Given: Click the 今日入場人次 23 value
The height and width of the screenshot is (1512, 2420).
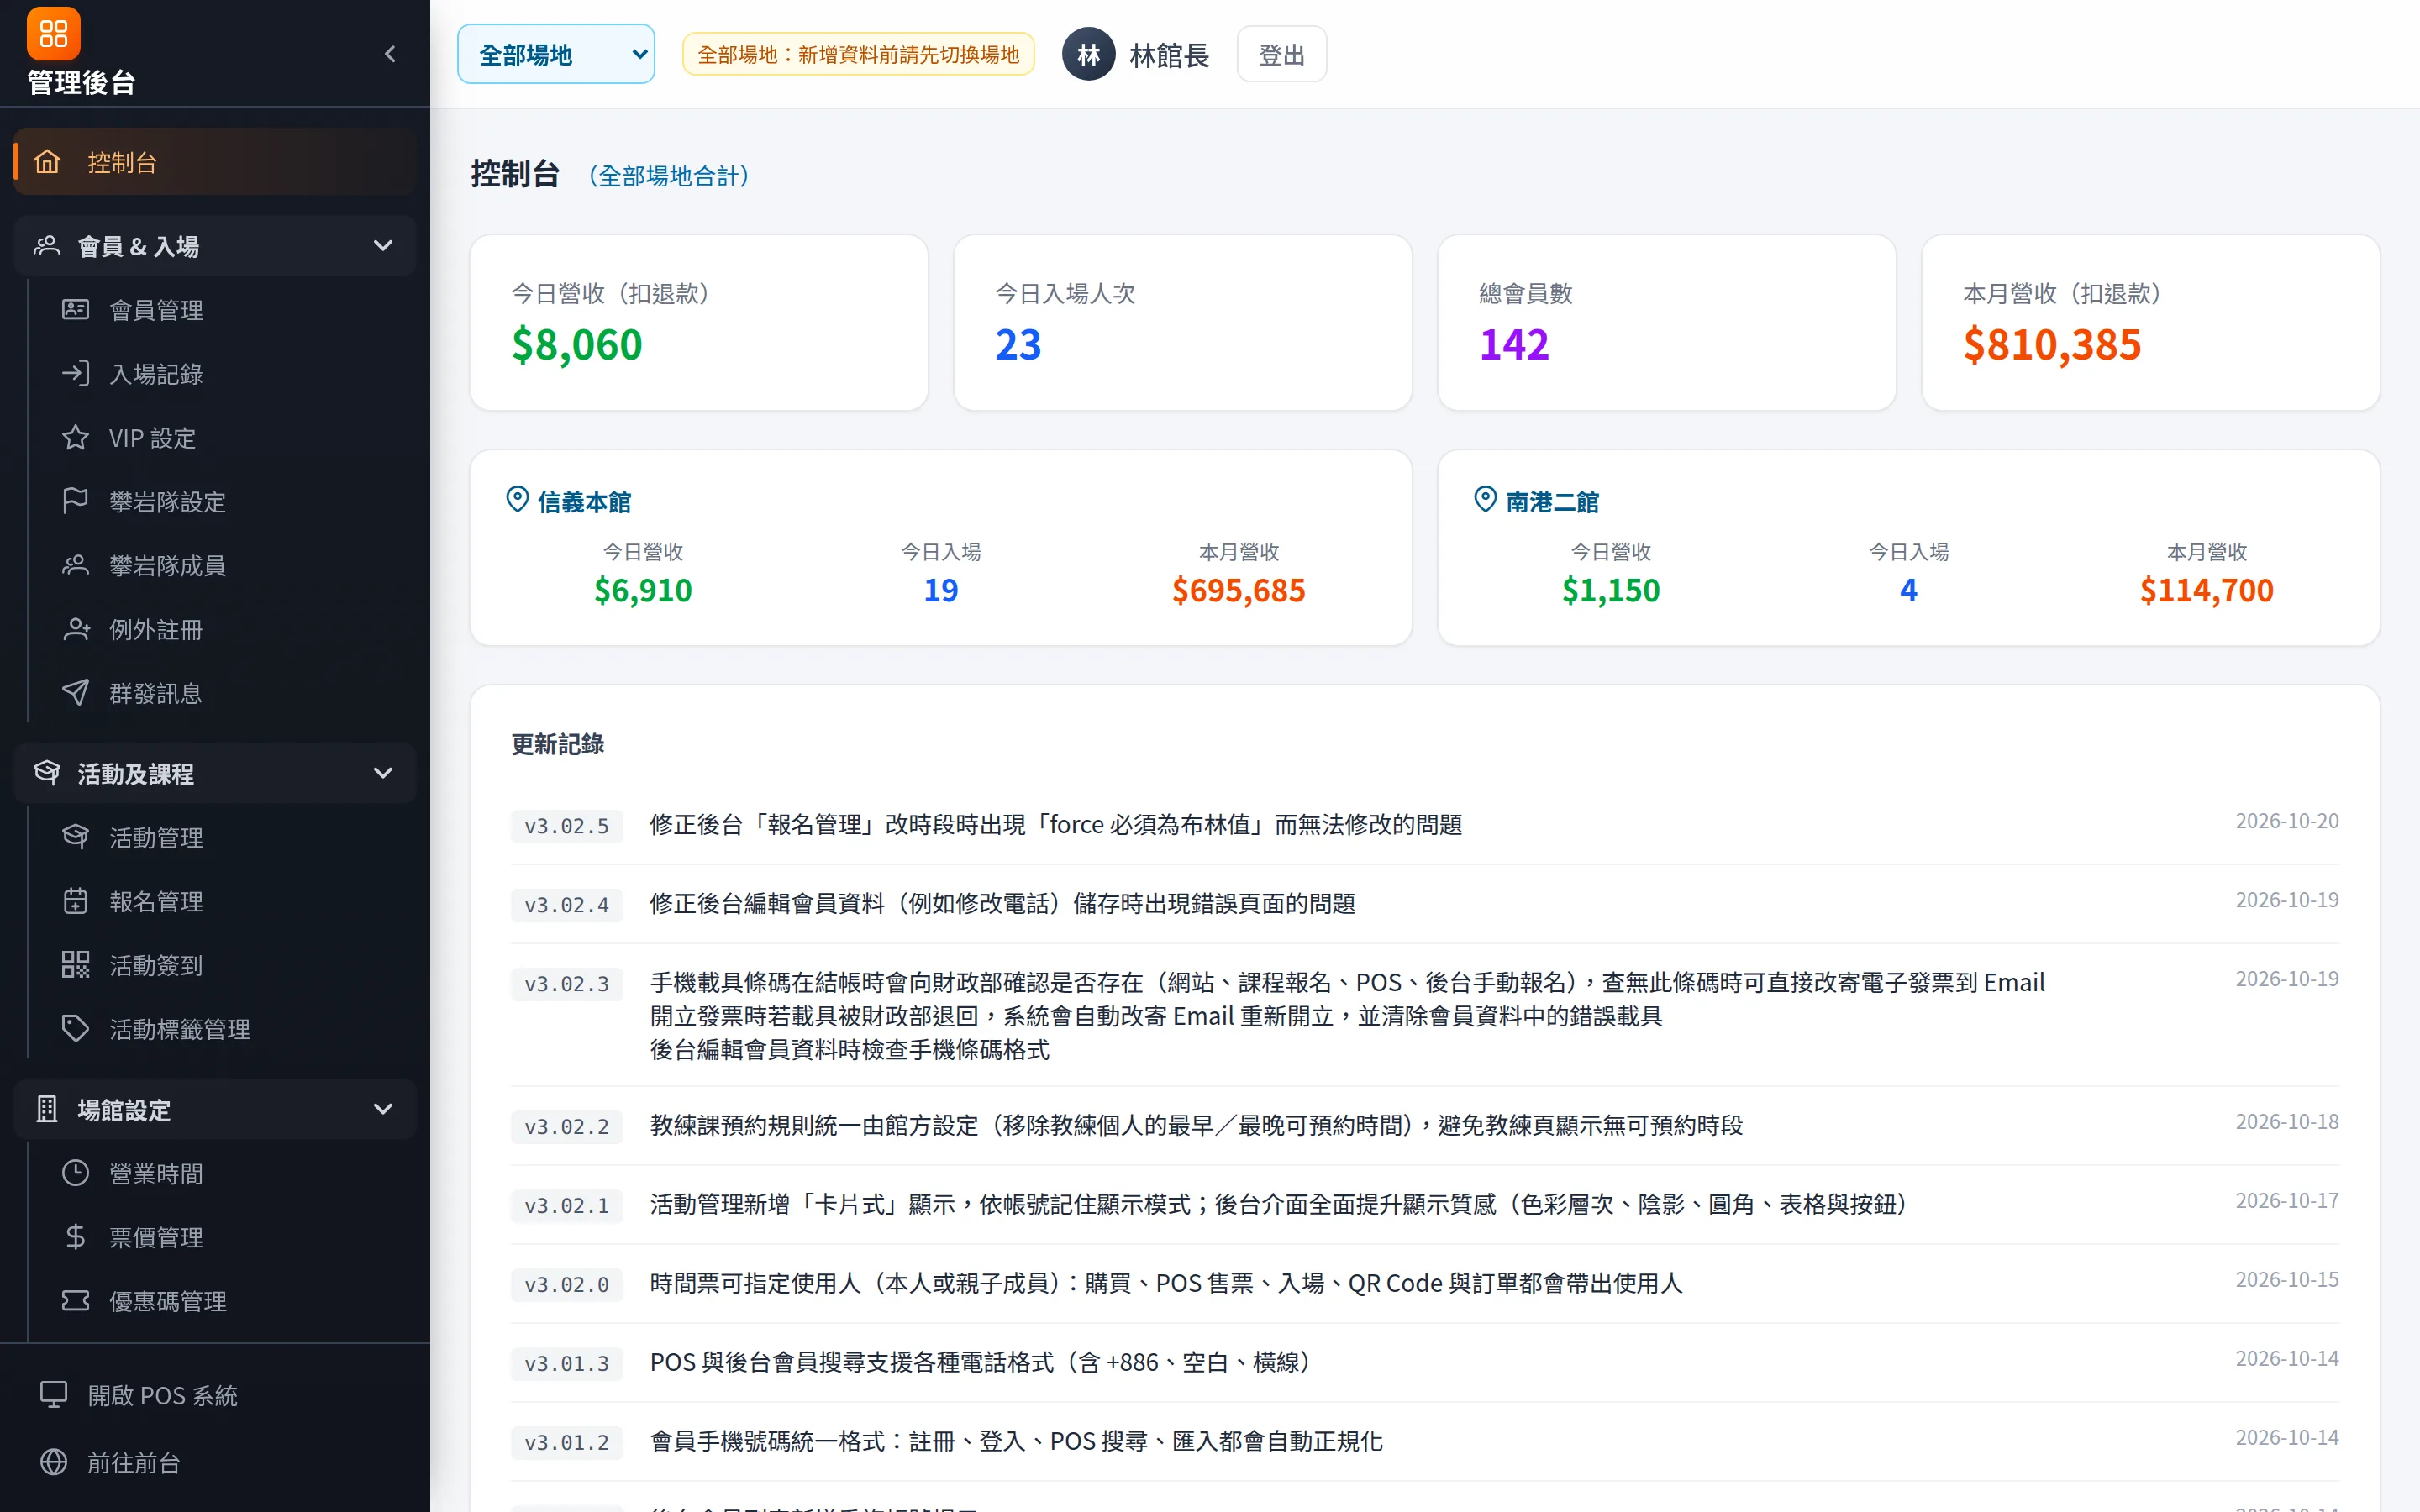Looking at the screenshot, I should [1018, 345].
